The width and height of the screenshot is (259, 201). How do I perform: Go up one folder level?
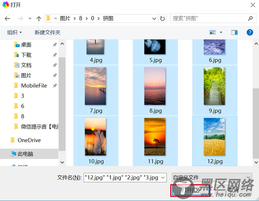39,18
